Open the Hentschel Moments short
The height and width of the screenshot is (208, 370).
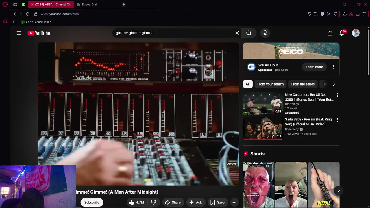(259, 185)
